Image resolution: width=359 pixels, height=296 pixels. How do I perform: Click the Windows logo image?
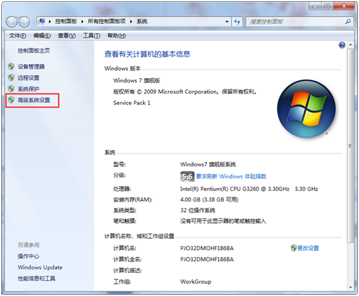tap(306, 109)
